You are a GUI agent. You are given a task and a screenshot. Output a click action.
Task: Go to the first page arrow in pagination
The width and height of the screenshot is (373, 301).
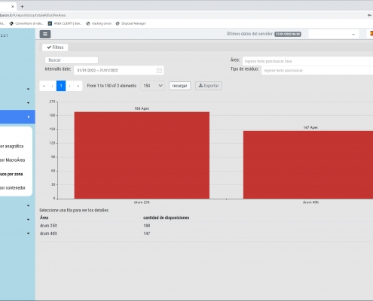coord(44,86)
